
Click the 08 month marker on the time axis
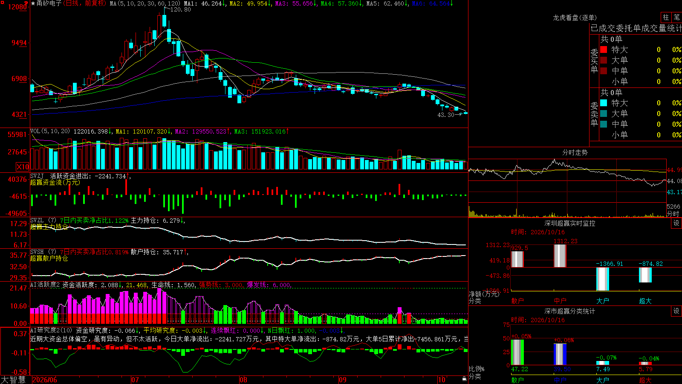243,380
